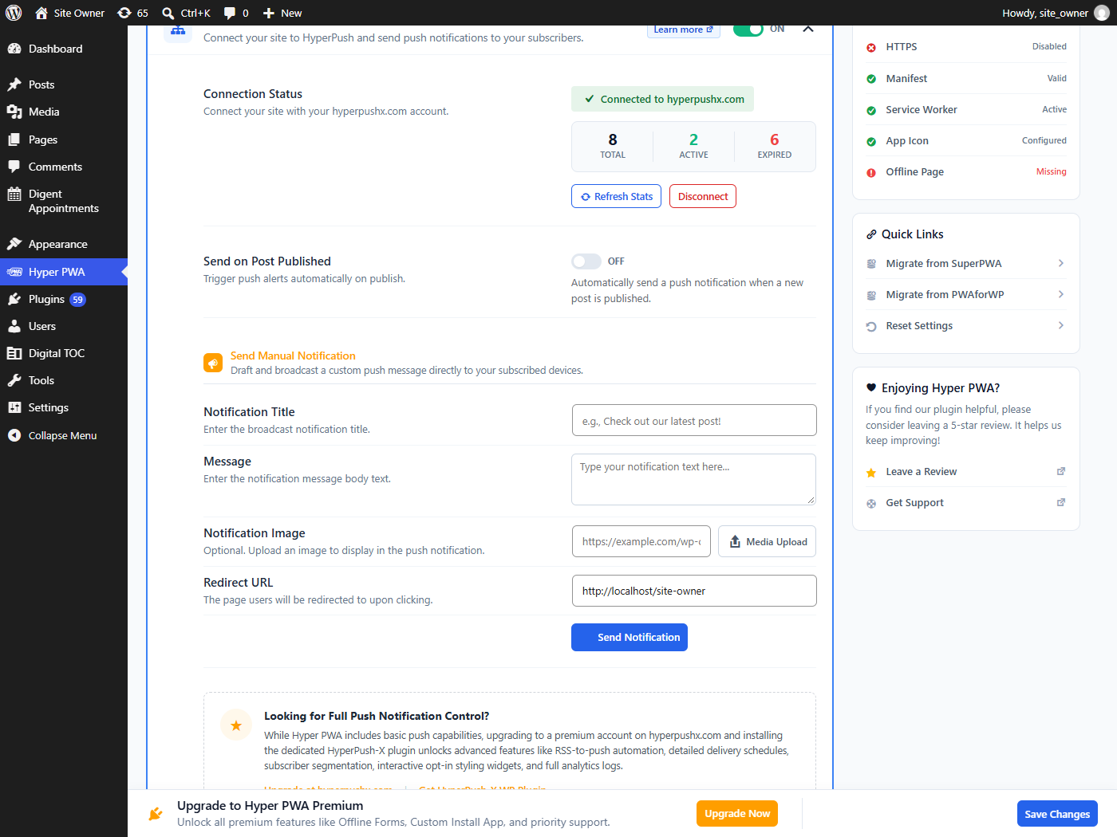The width and height of the screenshot is (1117, 837).
Task: Open the Learn more link
Action: point(684,30)
